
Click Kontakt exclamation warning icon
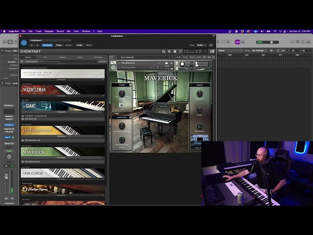tap(205, 51)
